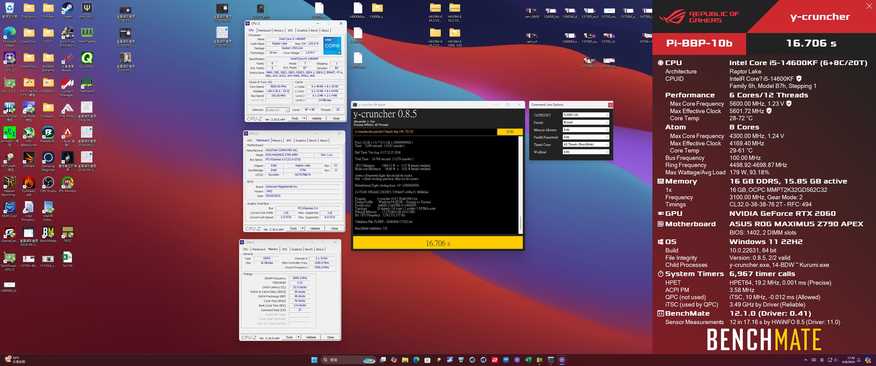Open the Graphics tab in the CPU-Z Mainboard window
The height and width of the screenshot is (366, 876).
tap(300, 141)
